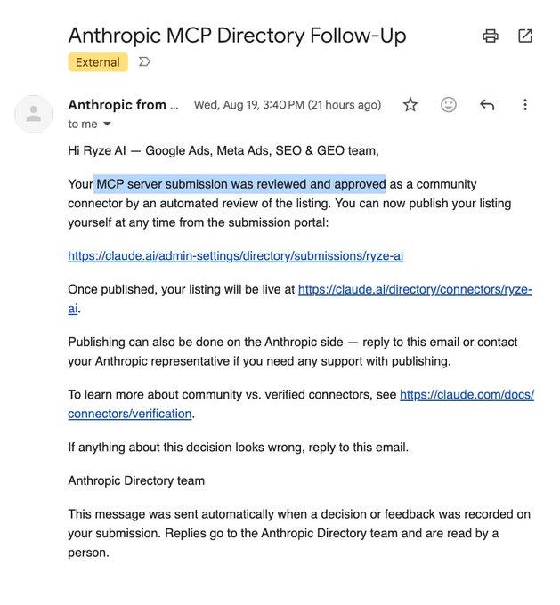Click the email subject heading
The height and width of the screenshot is (605, 560).
237,36
